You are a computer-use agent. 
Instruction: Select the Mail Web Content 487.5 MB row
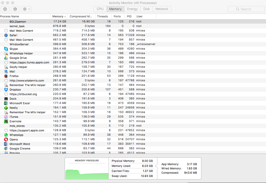click(x=133, y=40)
